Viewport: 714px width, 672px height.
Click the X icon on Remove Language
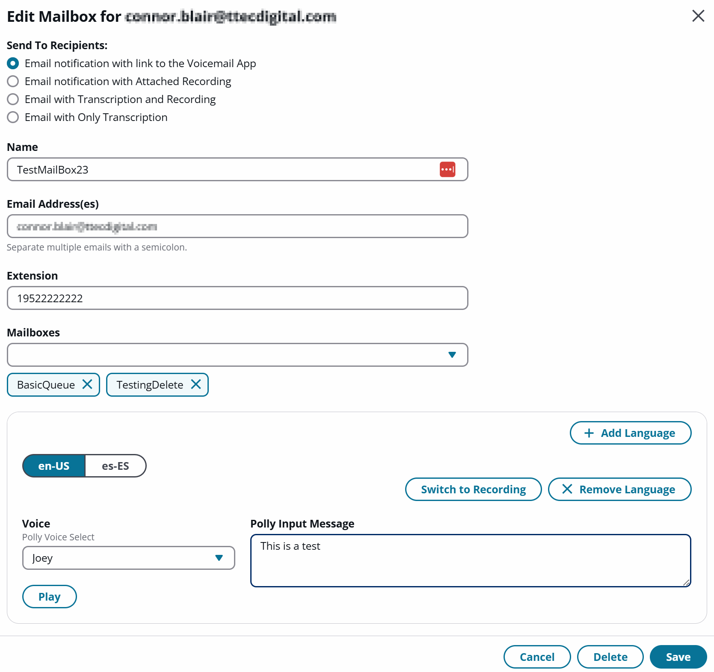[x=567, y=489]
